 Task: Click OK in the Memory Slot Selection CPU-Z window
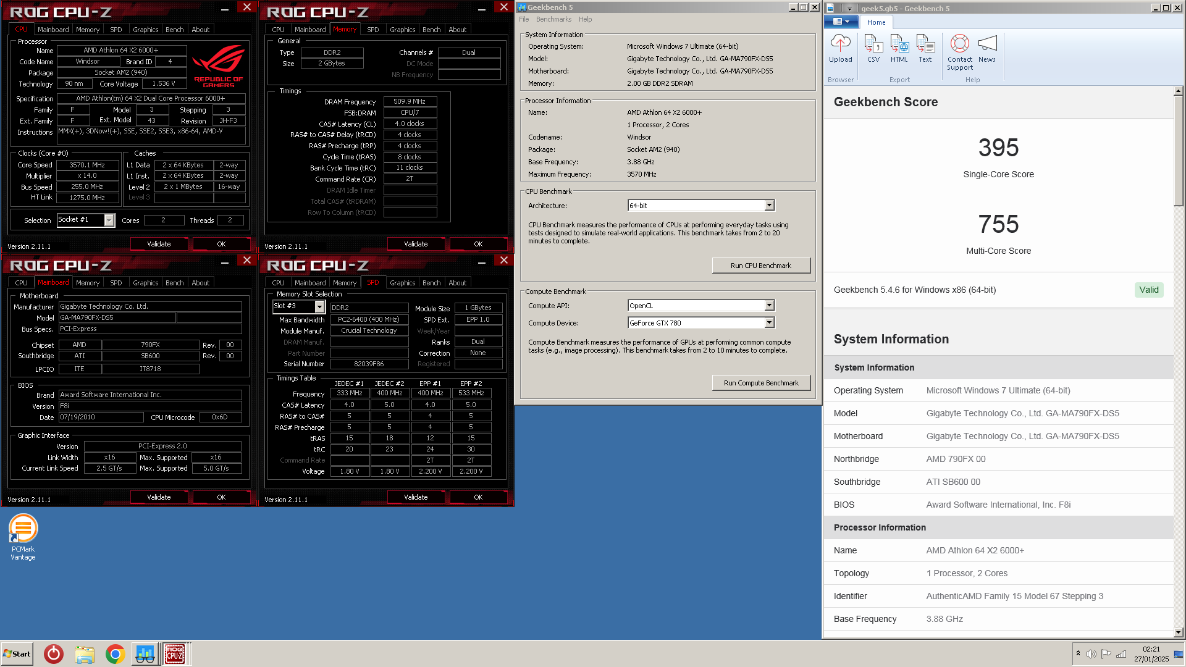[x=478, y=497]
